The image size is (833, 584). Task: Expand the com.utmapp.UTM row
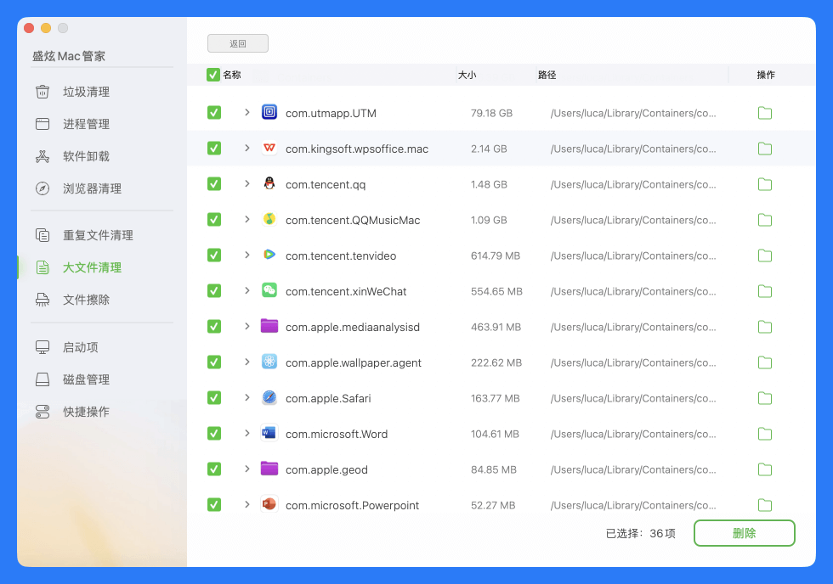click(x=247, y=113)
